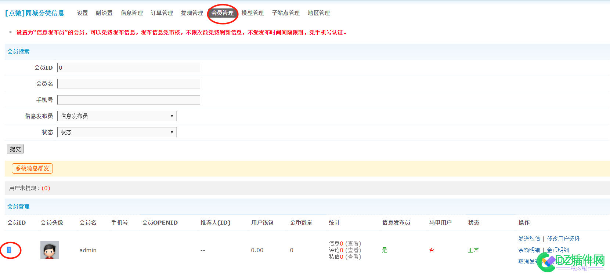
Task: Click the 系统消息群发 button
Action: (x=32, y=168)
